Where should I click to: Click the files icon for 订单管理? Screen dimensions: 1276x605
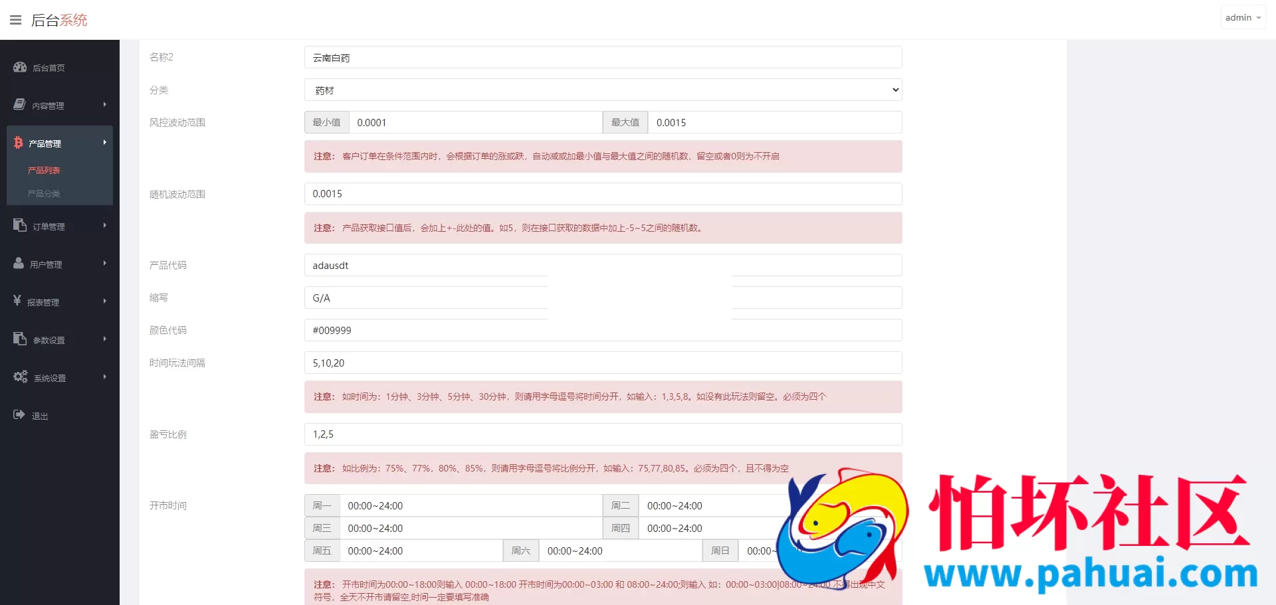click(20, 226)
